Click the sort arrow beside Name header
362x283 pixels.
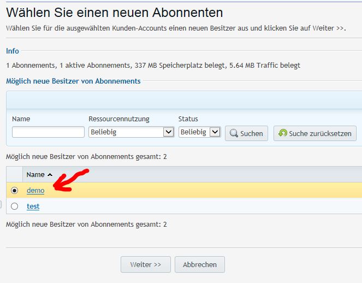pyautogui.click(x=50, y=175)
